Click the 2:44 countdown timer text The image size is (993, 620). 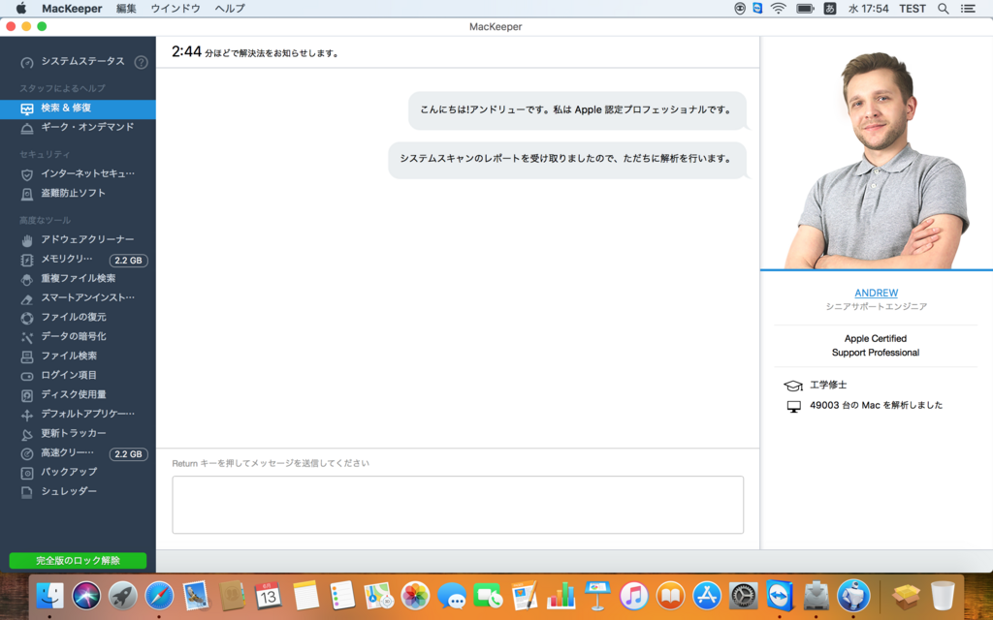186,52
